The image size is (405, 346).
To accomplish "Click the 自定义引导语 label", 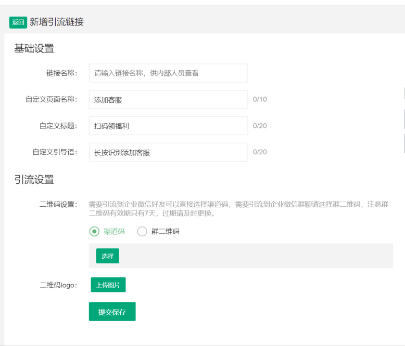I will point(55,152).
